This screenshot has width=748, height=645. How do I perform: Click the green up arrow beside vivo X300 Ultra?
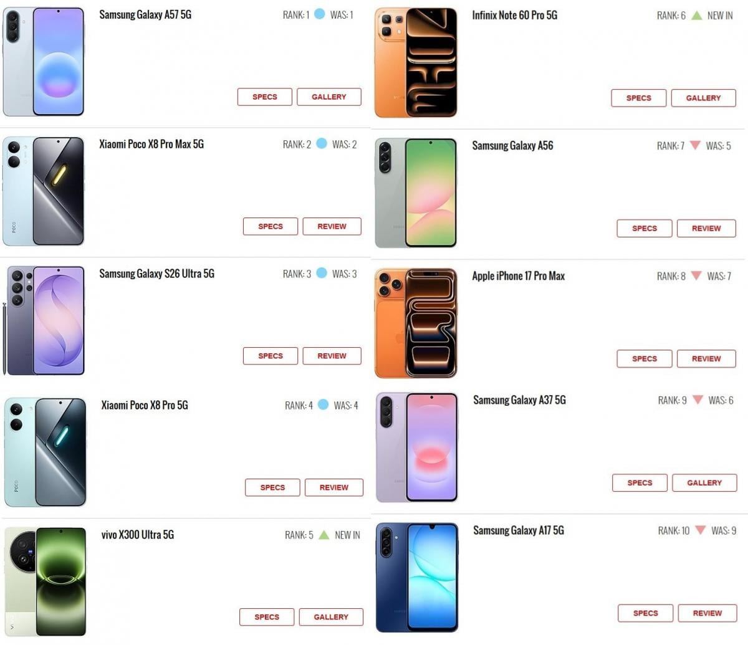pos(324,535)
